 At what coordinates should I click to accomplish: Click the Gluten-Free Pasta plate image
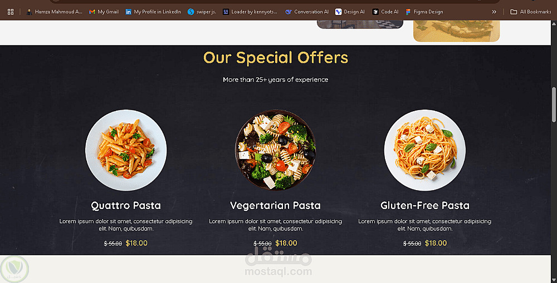[425, 150]
